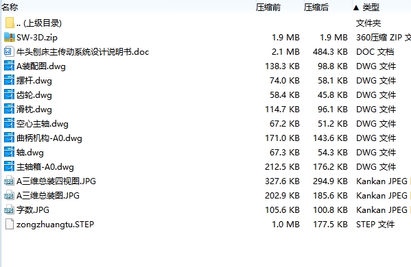Click the JPG icon beside A三维总装四视图.JPG
The width and height of the screenshot is (411, 267).
(9, 181)
